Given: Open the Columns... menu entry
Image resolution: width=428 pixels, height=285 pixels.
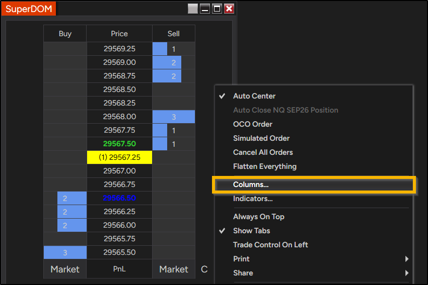Looking at the screenshot, I should pyautogui.click(x=314, y=184).
